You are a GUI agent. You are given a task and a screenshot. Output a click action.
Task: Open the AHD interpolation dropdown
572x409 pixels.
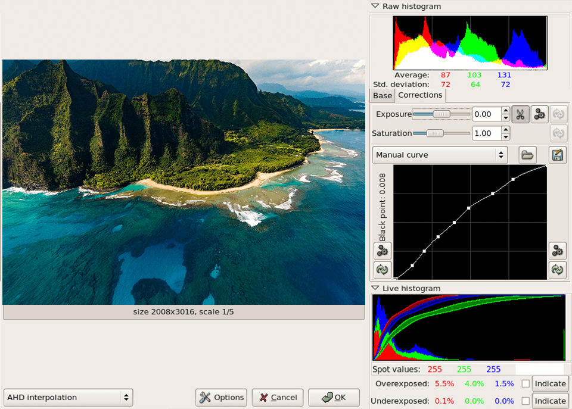coord(69,397)
